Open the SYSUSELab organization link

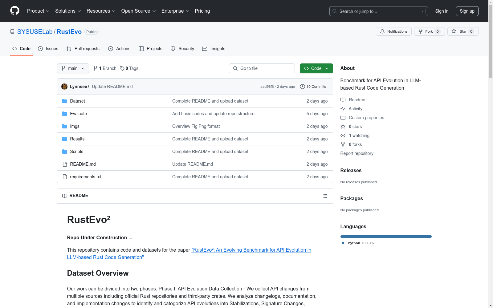(35, 32)
